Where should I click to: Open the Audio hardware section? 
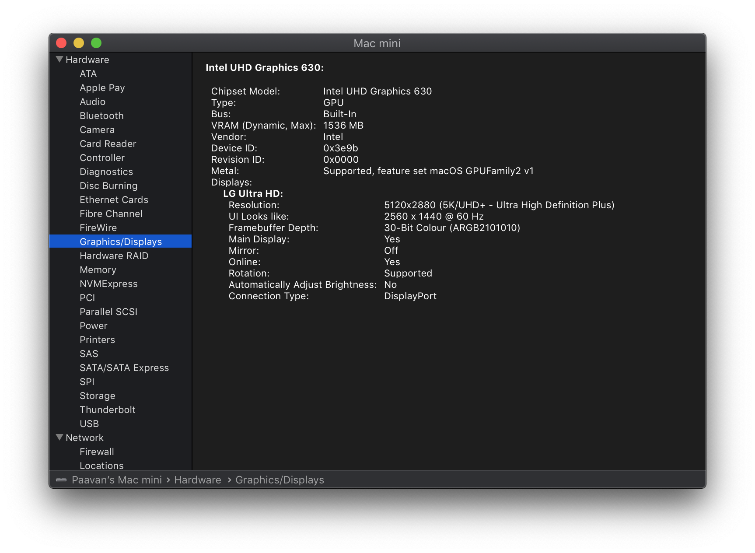click(x=92, y=102)
